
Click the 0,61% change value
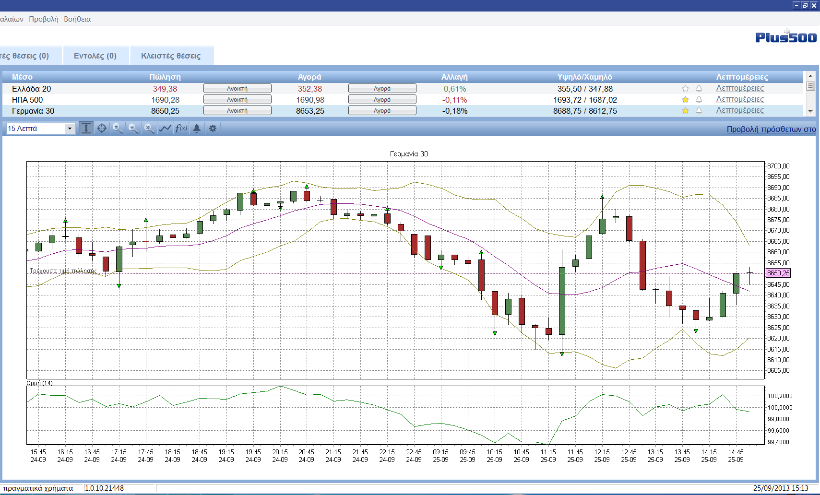tap(455, 89)
